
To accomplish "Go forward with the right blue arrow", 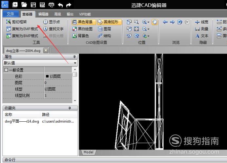I will pos(172,22).
